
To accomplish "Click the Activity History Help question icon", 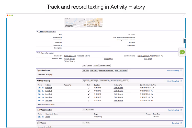I will [181, 81].
